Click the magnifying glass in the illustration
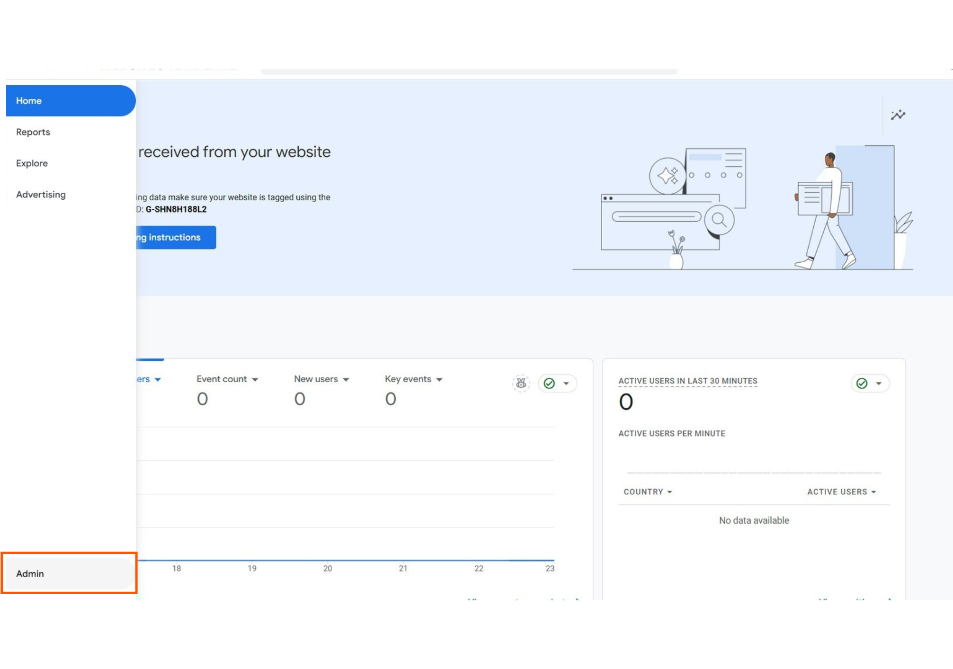 [719, 220]
